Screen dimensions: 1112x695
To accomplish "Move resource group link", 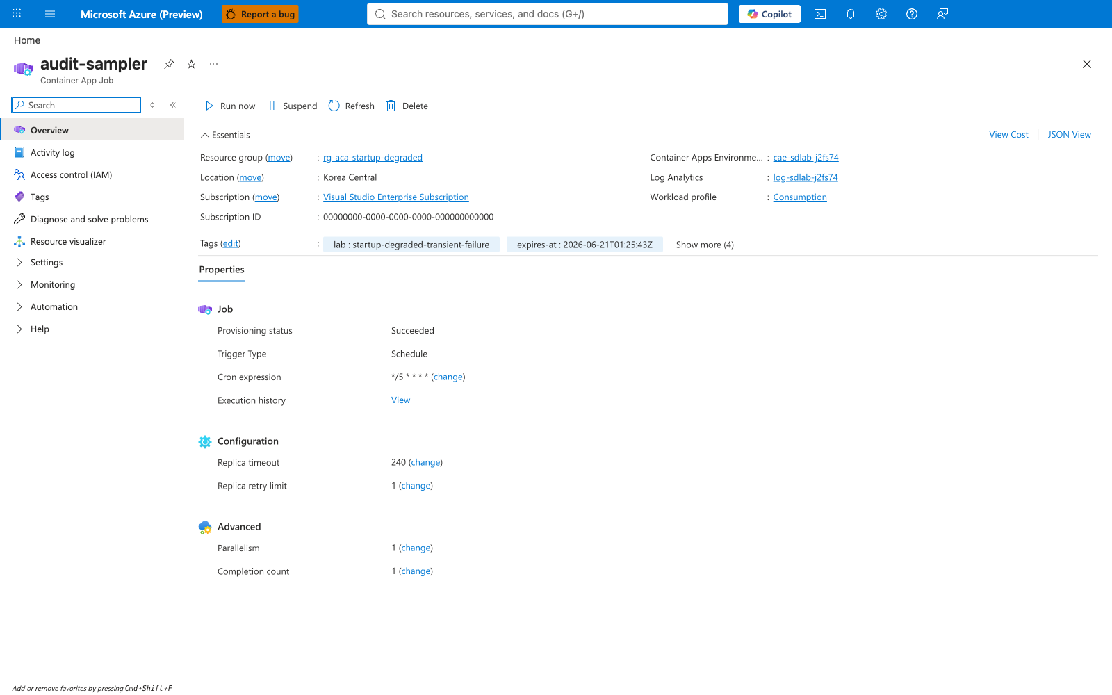I will pyautogui.click(x=279, y=158).
